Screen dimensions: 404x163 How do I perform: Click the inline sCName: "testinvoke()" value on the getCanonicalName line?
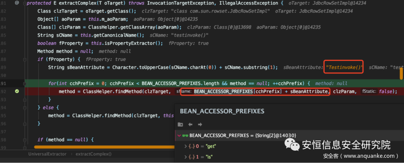pos(179,35)
